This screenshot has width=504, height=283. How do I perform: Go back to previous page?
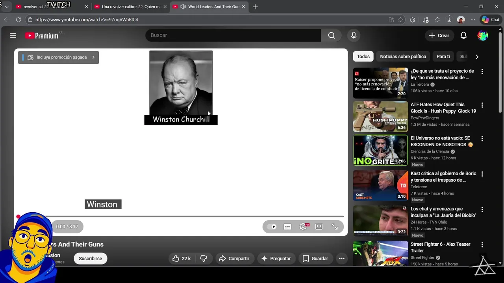[7, 20]
